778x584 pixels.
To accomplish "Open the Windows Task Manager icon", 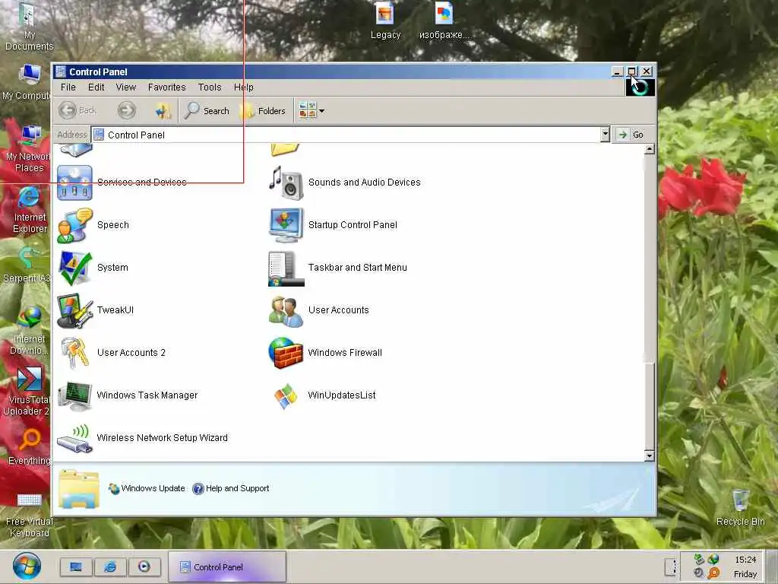I will tap(74, 395).
